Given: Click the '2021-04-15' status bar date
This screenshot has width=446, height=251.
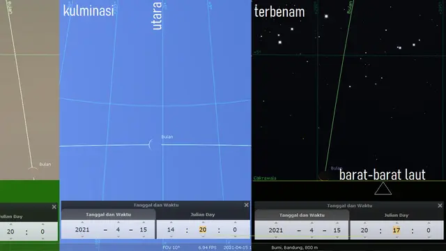Looking at the screenshot, I should pos(236,248).
